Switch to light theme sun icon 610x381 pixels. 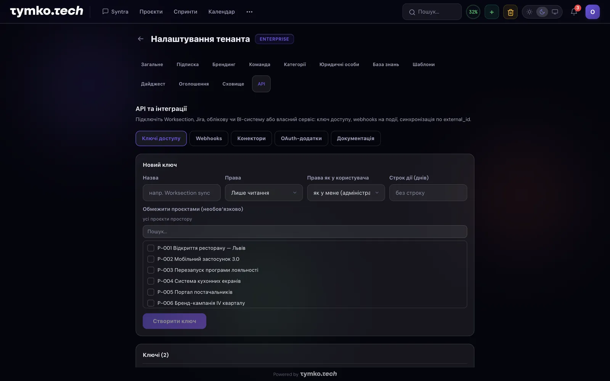pos(530,12)
